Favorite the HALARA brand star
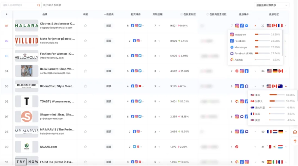Viewport: 298px width, 166px height. point(85,26)
